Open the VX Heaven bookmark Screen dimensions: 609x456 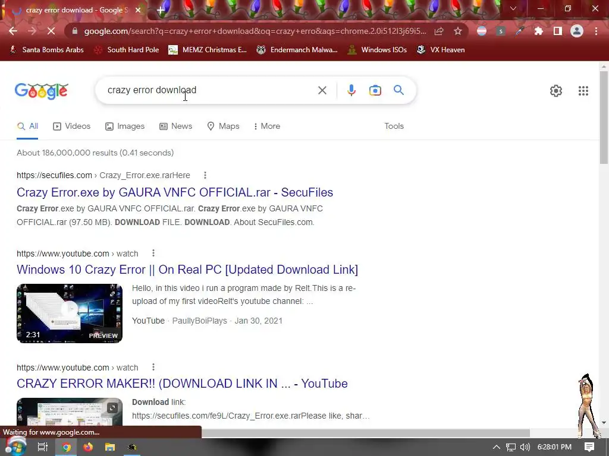click(441, 50)
